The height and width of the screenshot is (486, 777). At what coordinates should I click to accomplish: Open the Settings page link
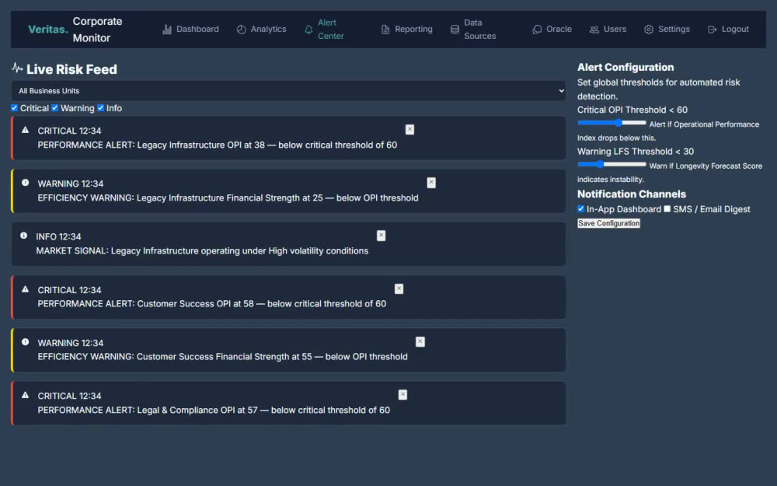667,30
